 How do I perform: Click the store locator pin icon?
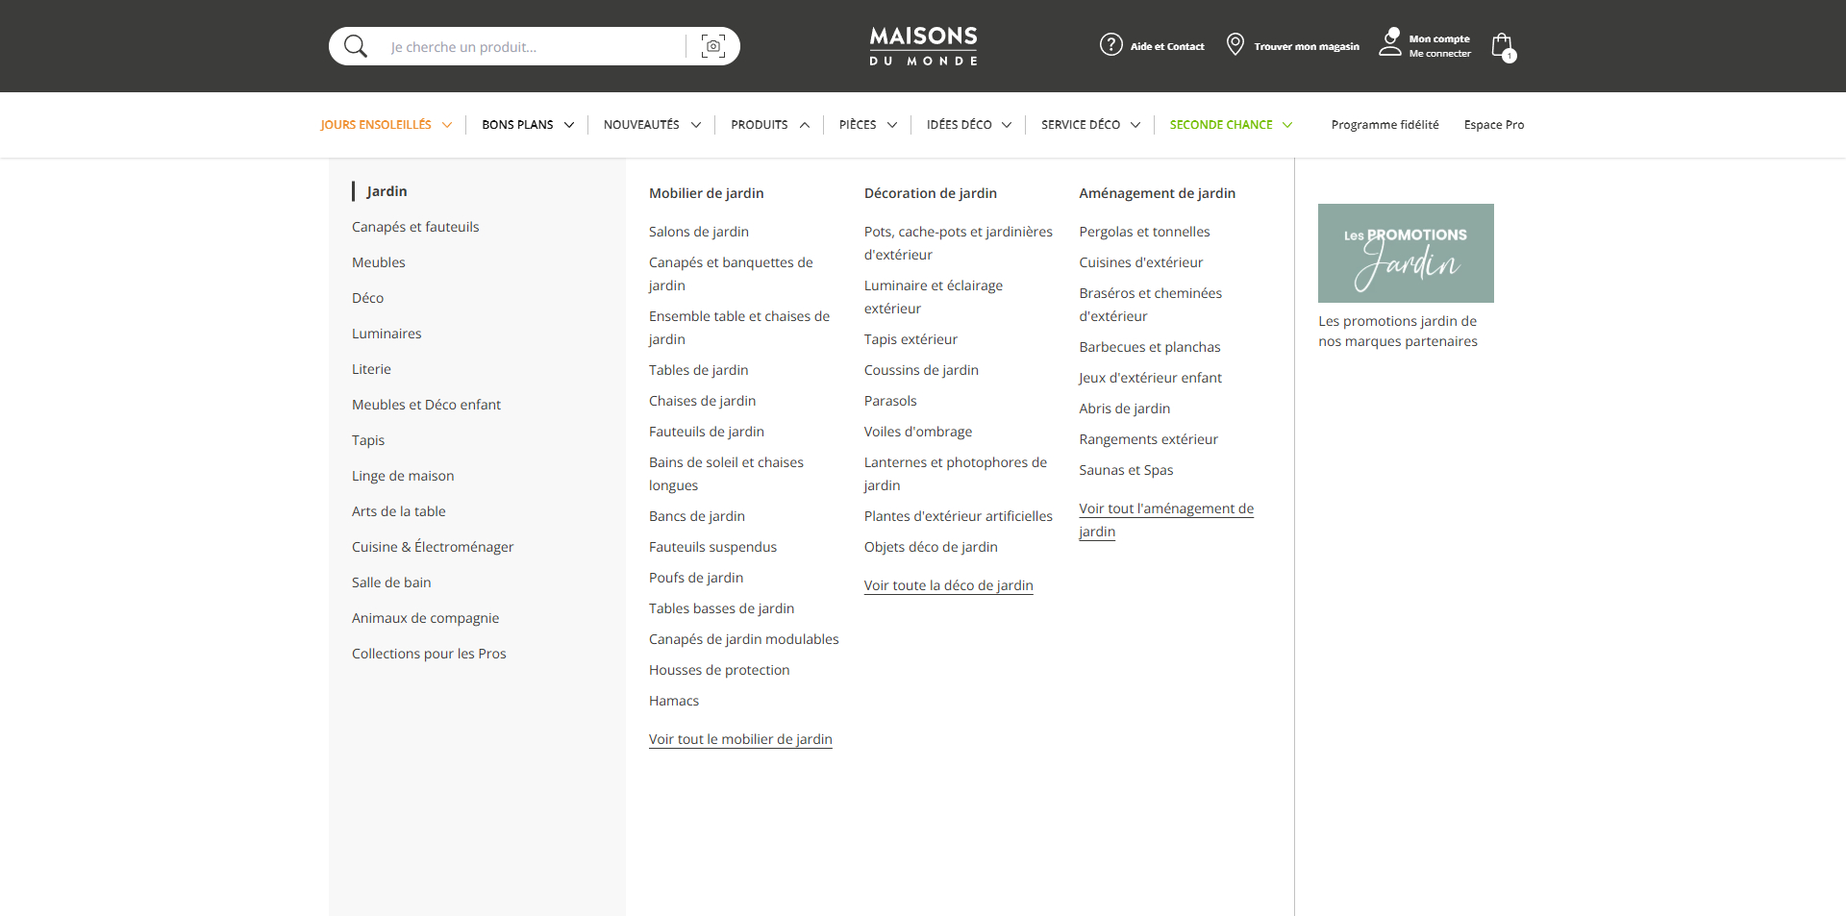(1235, 45)
